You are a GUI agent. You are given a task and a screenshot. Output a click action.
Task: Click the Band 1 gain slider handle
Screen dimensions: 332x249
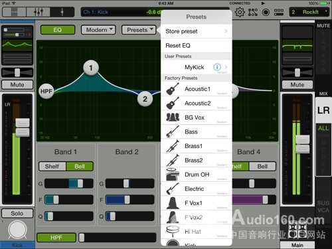click(80, 183)
